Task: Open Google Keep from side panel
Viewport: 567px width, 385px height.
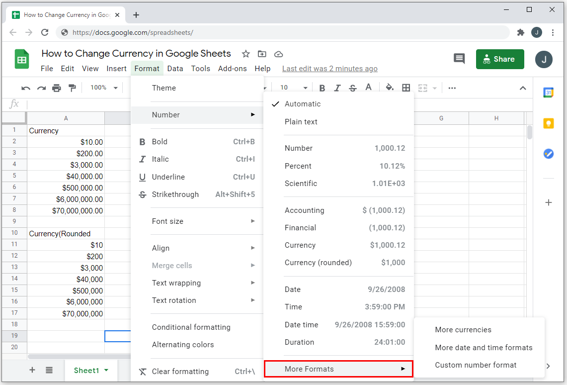Action: point(548,123)
